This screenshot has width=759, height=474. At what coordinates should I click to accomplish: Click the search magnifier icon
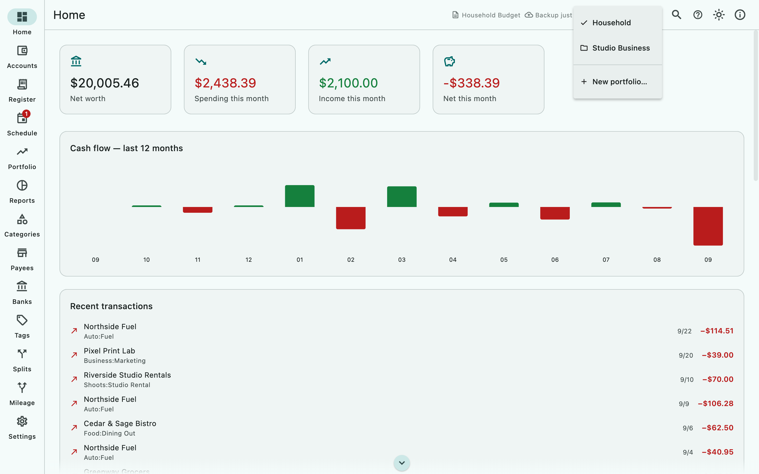coord(677,15)
